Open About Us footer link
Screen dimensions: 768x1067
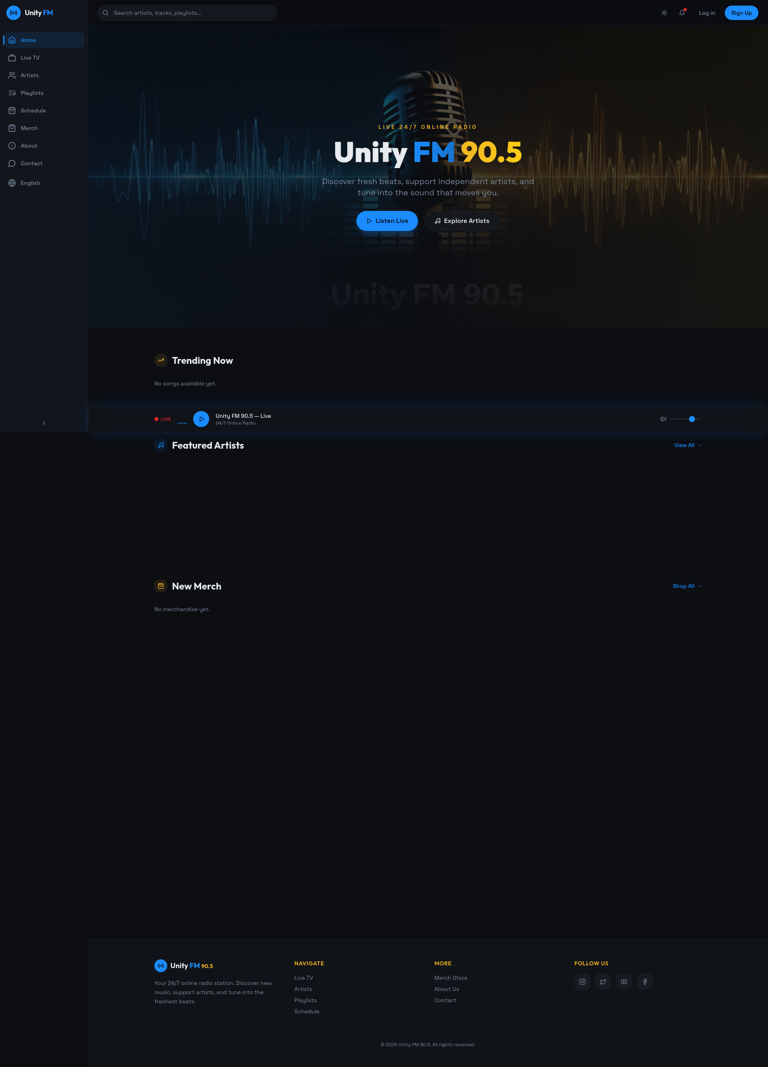pos(447,989)
